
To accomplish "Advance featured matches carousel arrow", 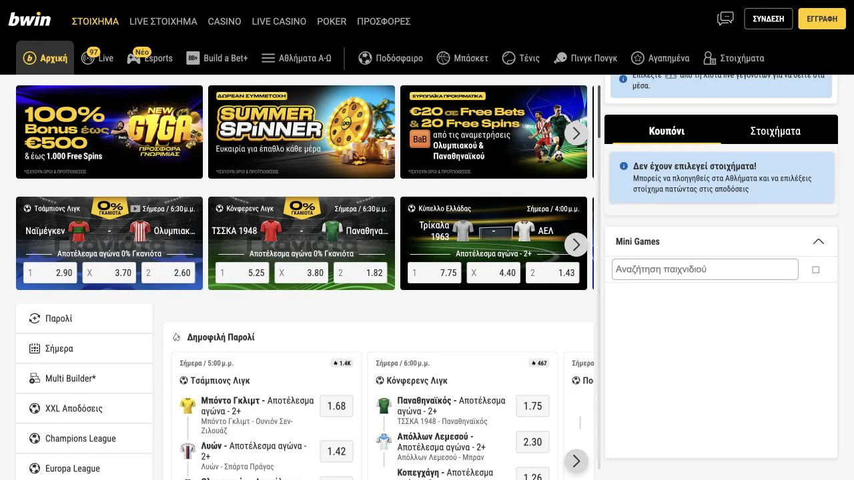I will coord(576,245).
